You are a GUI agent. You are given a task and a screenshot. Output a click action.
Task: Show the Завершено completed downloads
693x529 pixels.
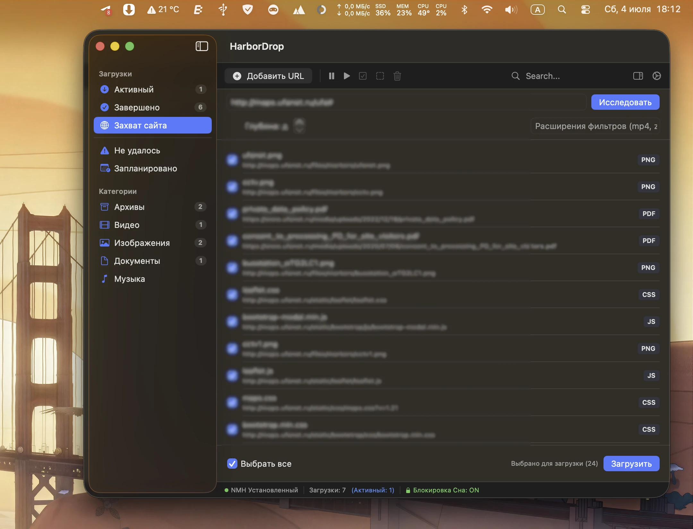153,108
